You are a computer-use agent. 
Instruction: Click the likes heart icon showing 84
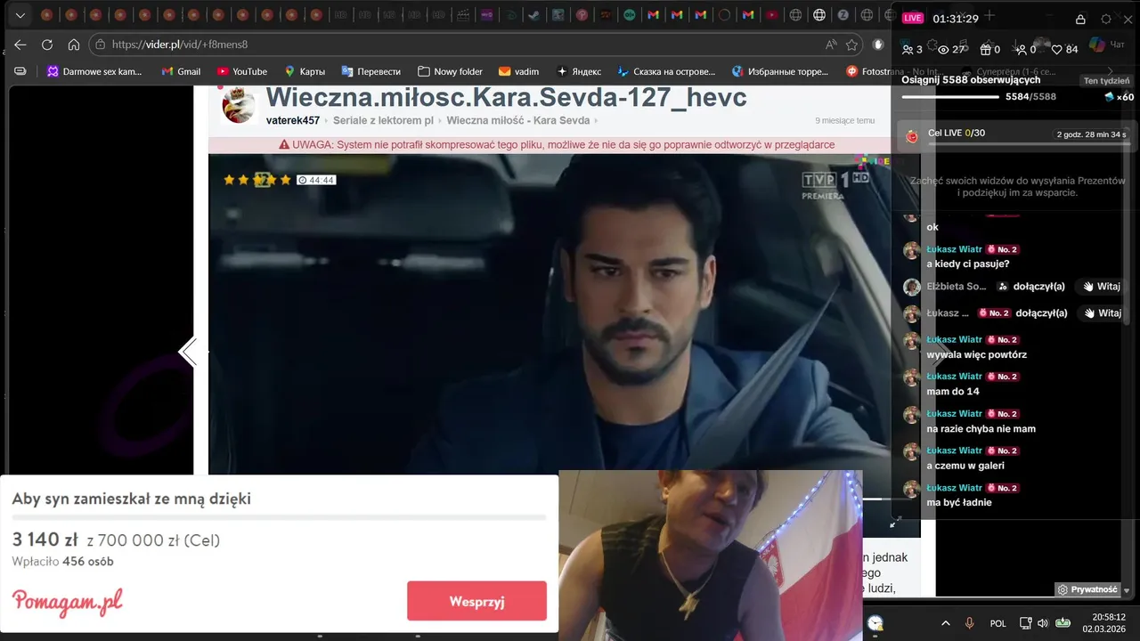tap(1057, 50)
